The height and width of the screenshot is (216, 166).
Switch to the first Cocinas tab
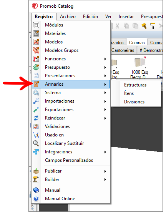point(137,42)
